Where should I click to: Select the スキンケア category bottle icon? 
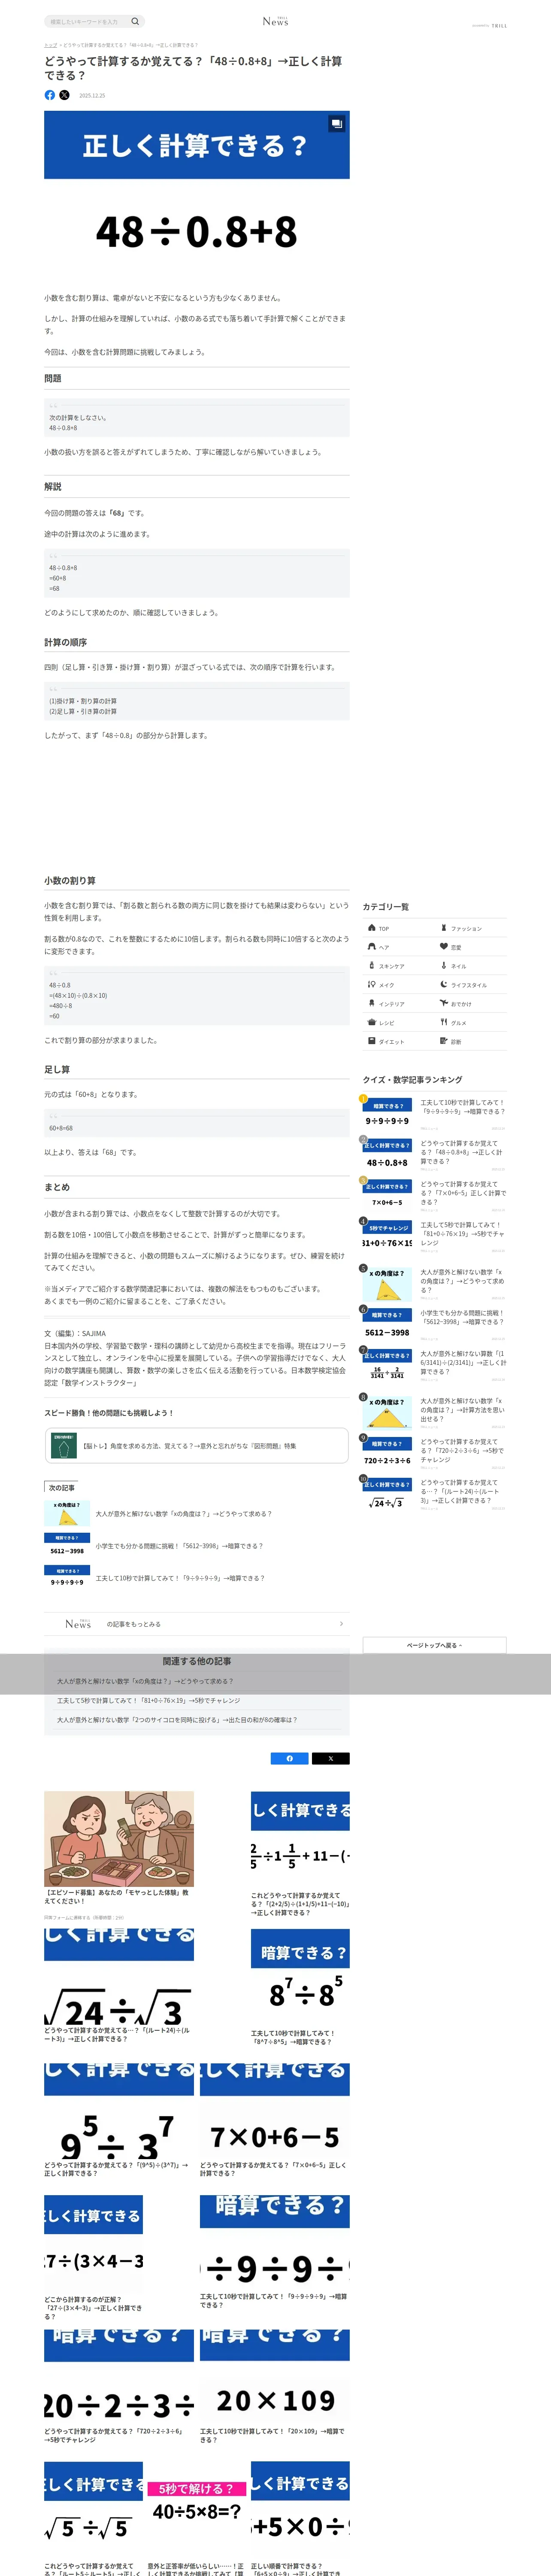click(x=372, y=966)
